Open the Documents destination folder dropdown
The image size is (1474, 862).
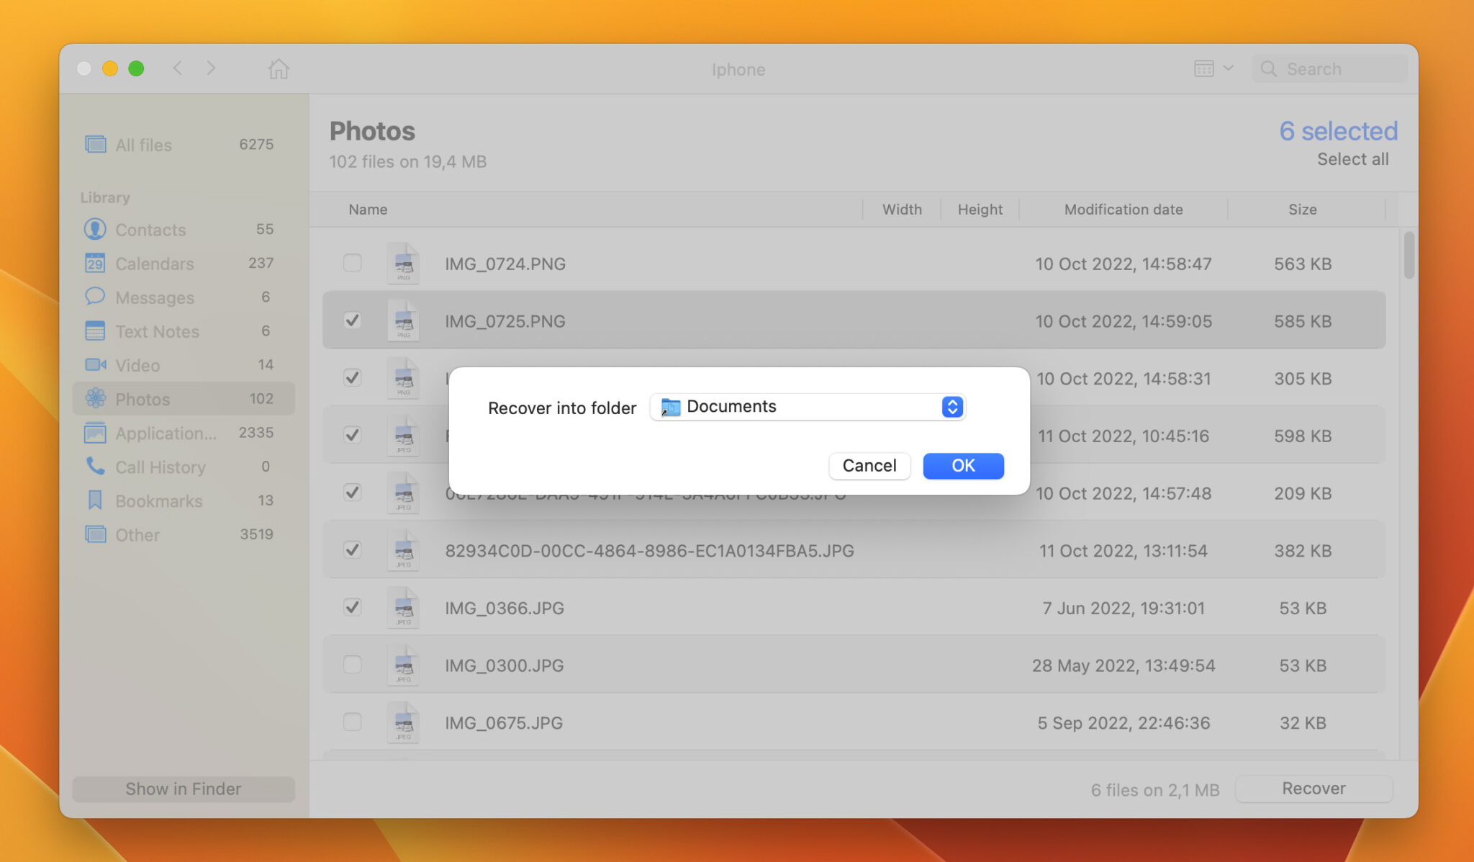click(x=951, y=406)
